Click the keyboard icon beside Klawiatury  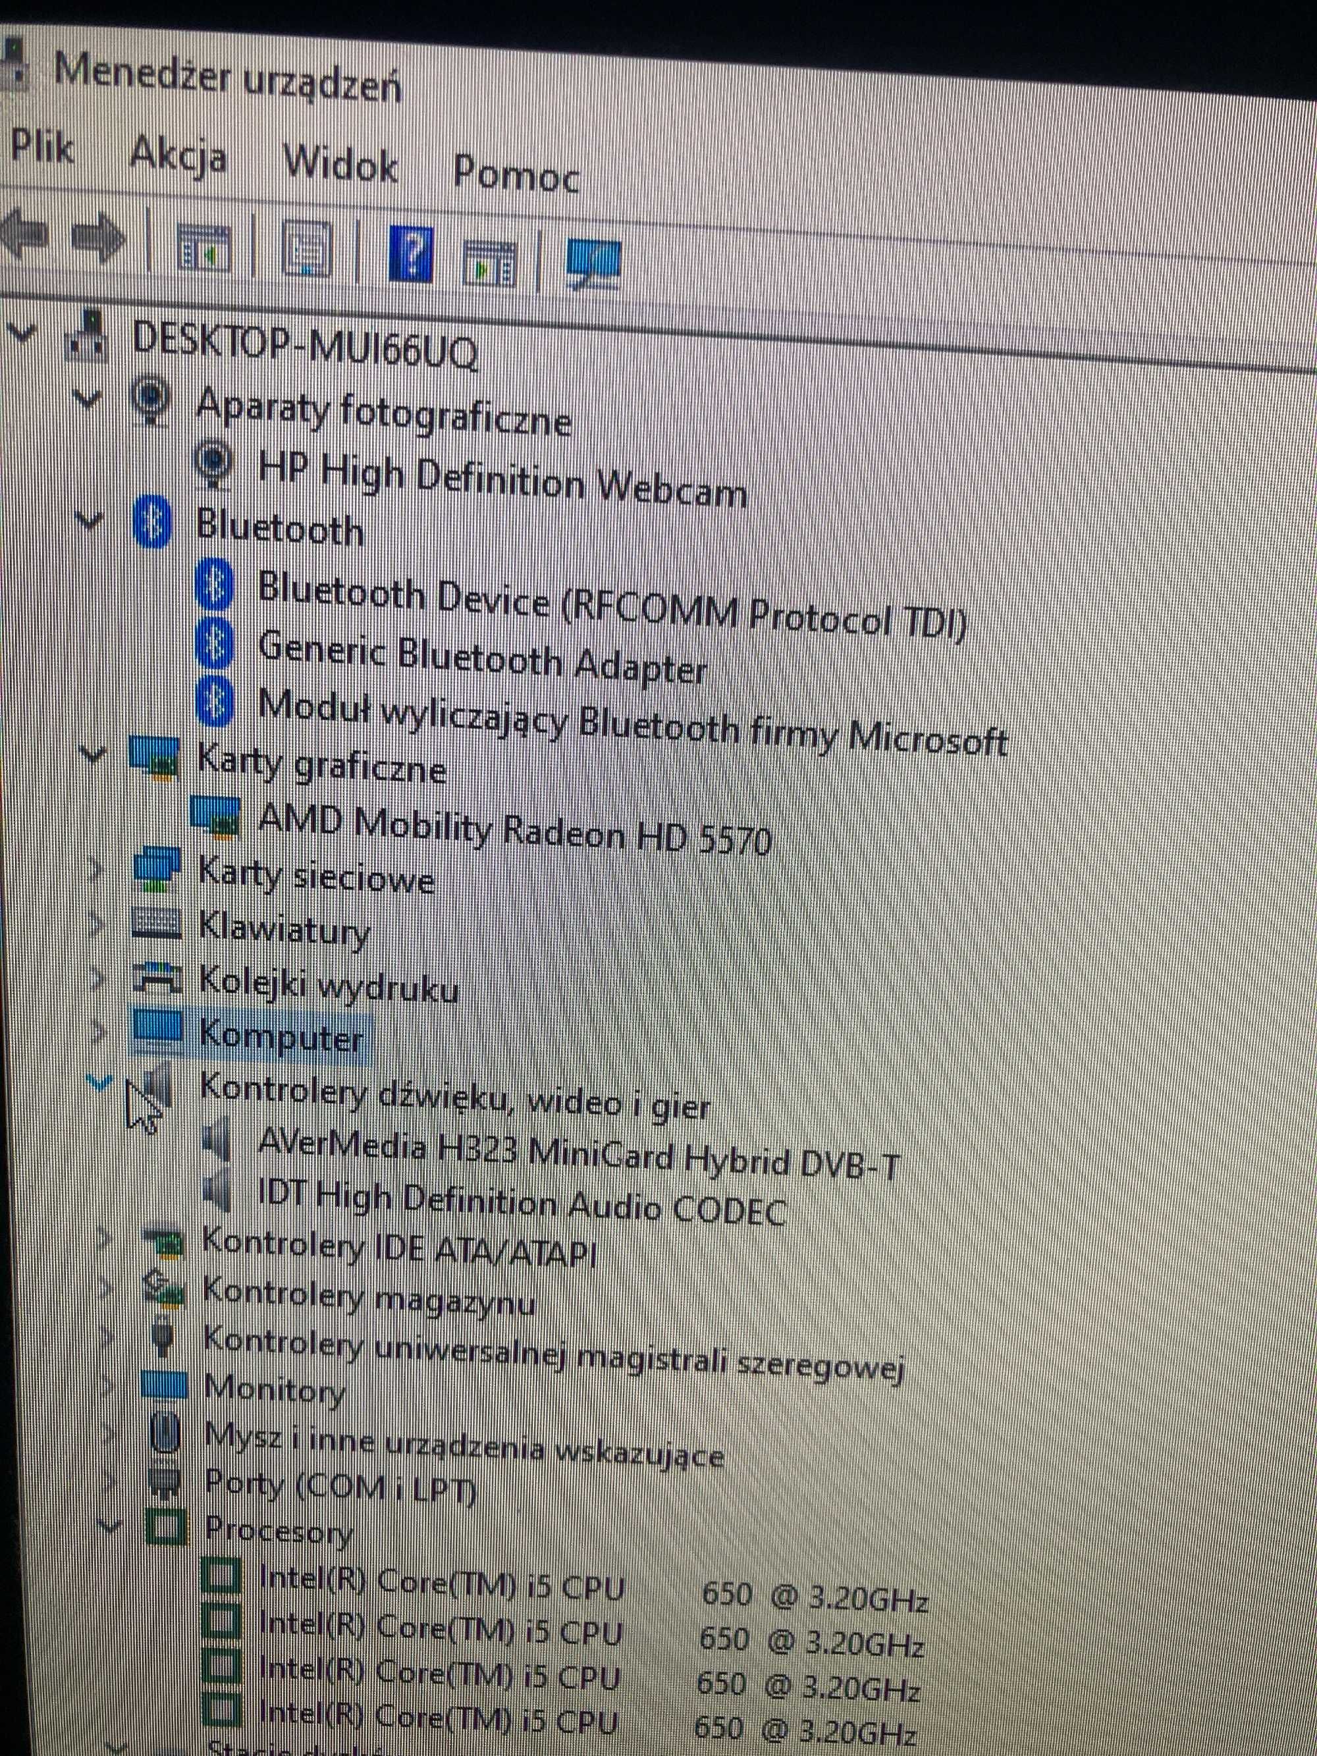[157, 922]
